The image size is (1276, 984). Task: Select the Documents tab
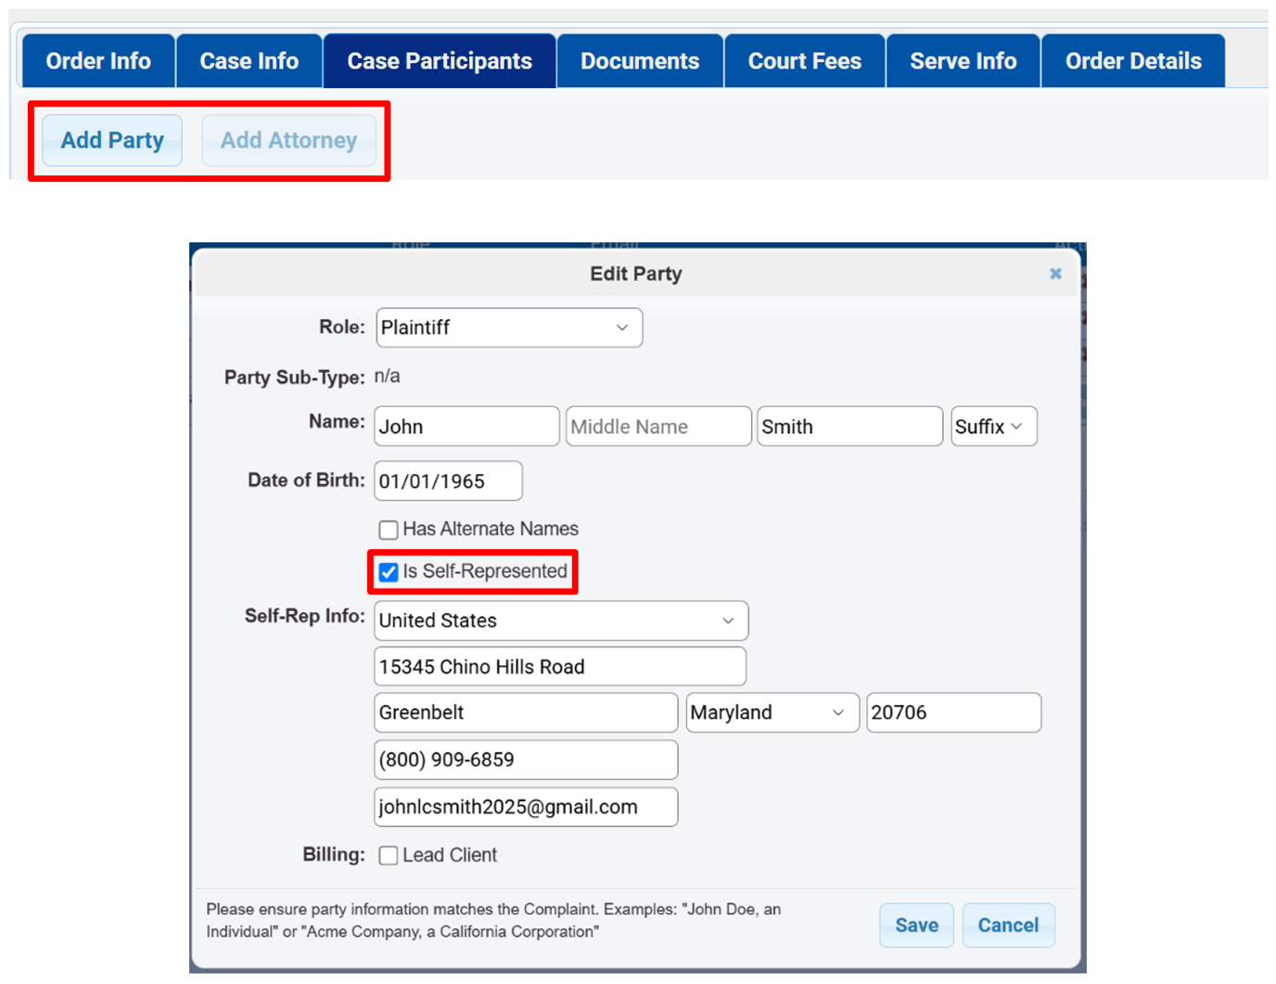point(640,60)
